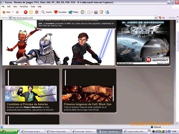179x134 pixels.
Task: Click the Print toolbar icon
Action: (x=96, y=12)
